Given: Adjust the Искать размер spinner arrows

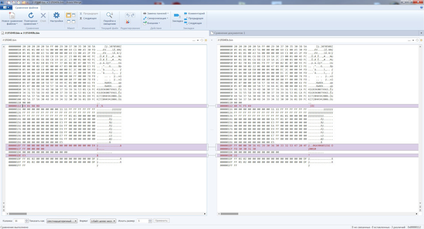Looking at the screenshot, I should click(x=150, y=221).
